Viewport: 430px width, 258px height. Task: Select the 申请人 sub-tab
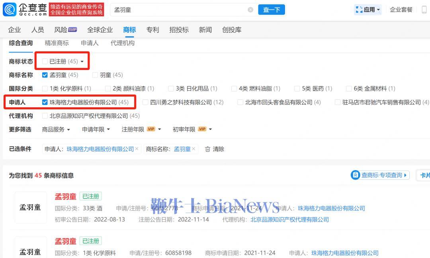90,43
